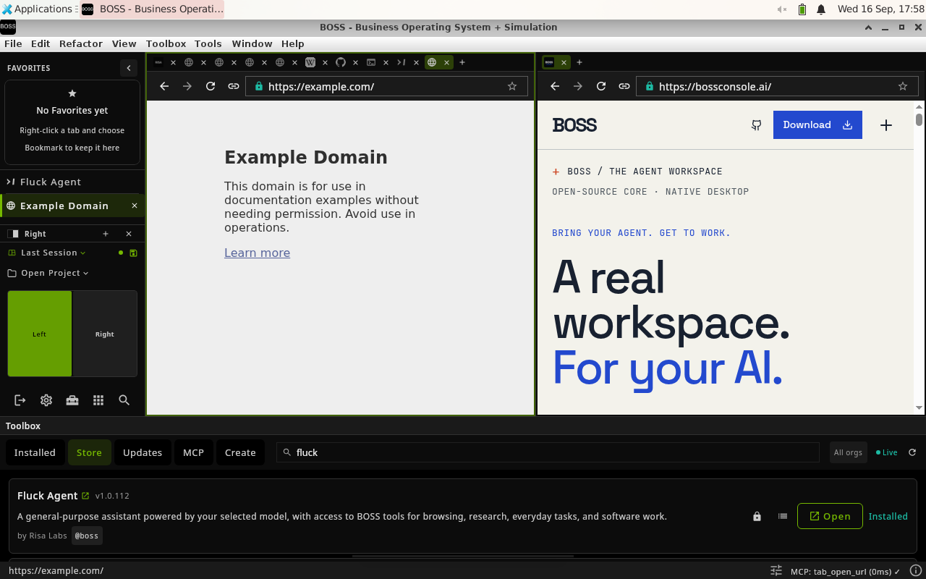Select the Right layout pane thumbnail

tap(105, 334)
